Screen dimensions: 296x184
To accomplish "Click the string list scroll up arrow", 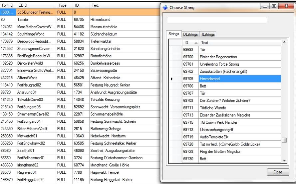I will [284, 42].
